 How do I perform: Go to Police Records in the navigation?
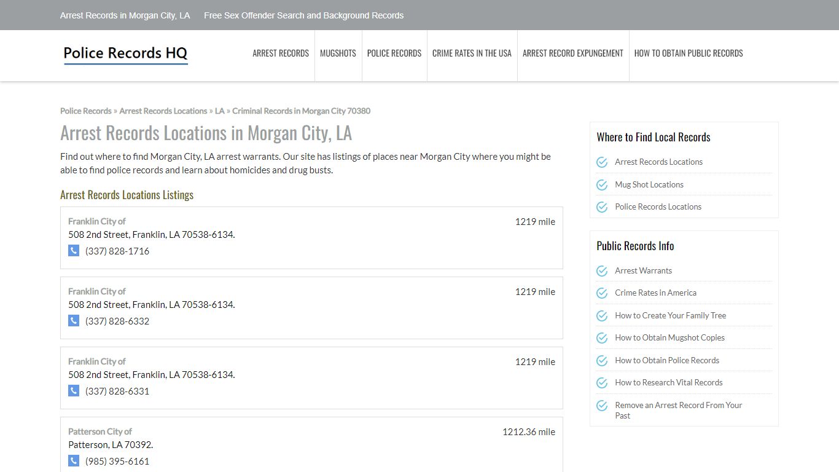tap(394, 53)
